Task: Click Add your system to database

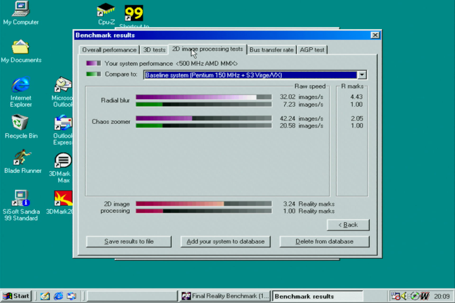Action: [226, 242]
